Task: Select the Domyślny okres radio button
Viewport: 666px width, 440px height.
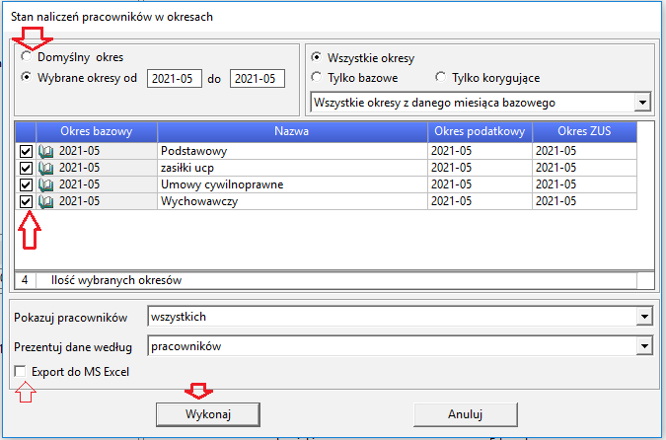Action: point(27,56)
